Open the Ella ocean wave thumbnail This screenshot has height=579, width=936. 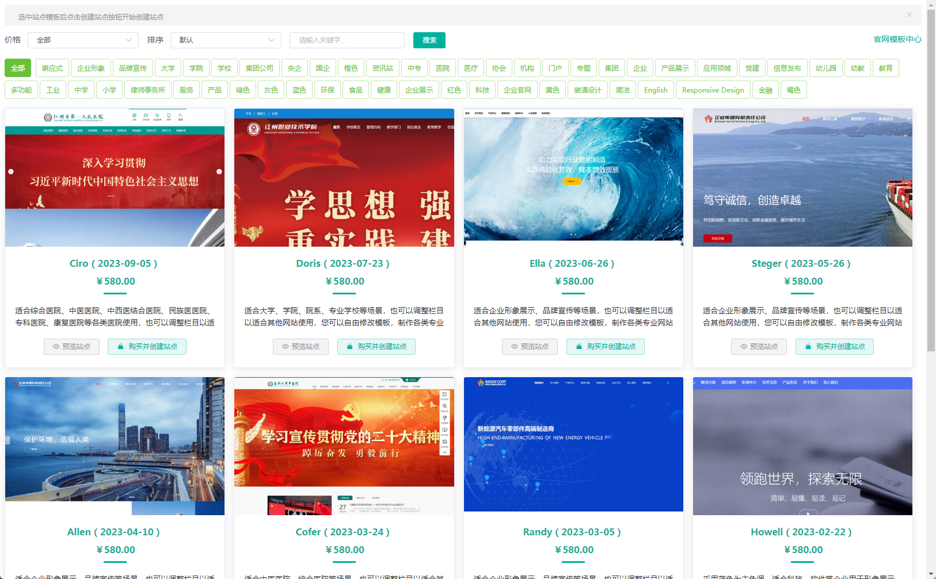573,178
